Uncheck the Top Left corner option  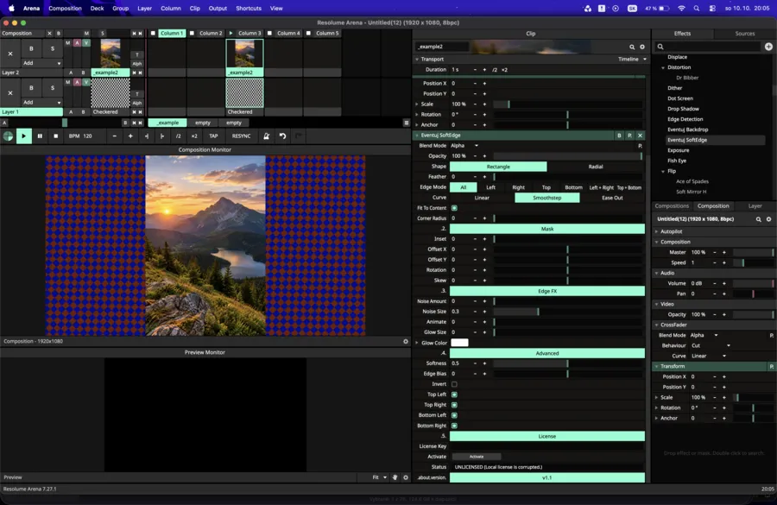[454, 395]
